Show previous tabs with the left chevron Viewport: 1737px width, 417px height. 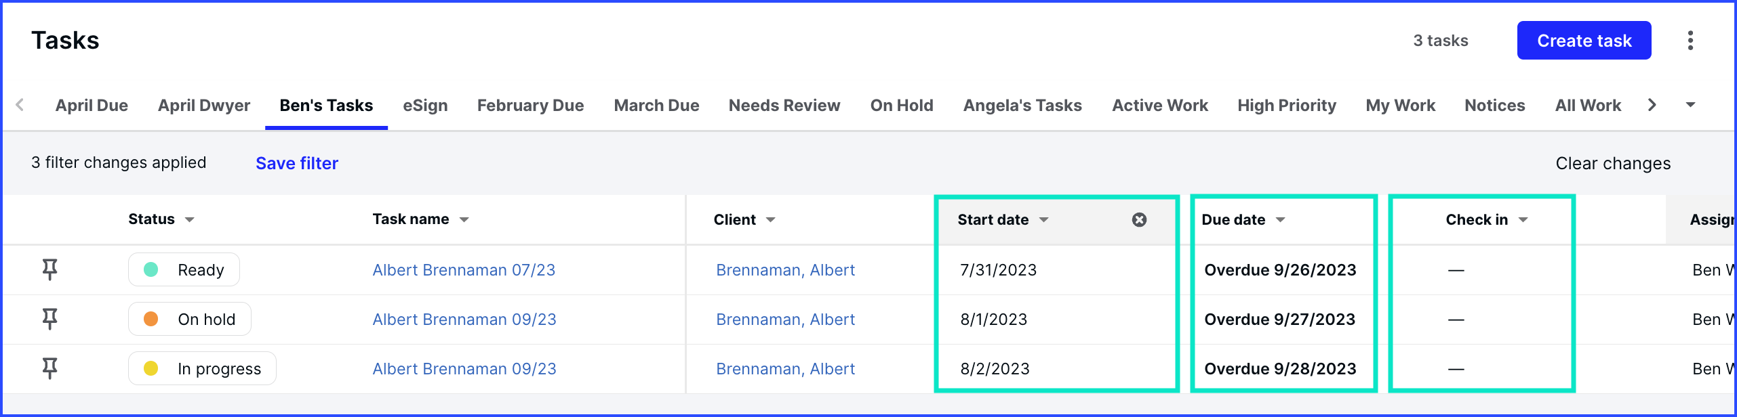coord(20,105)
